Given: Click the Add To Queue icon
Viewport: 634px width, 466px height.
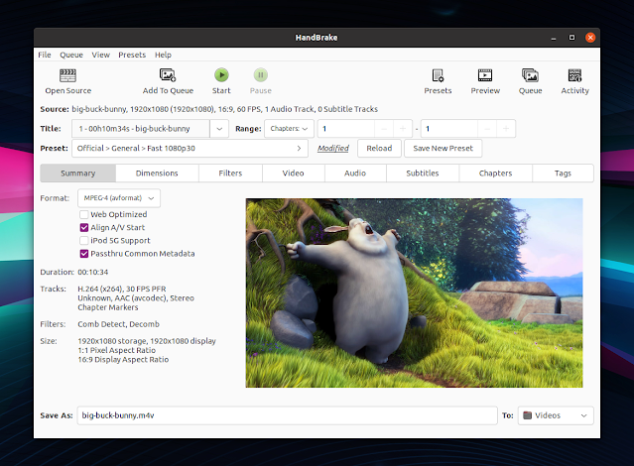Looking at the screenshot, I should (x=168, y=75).
